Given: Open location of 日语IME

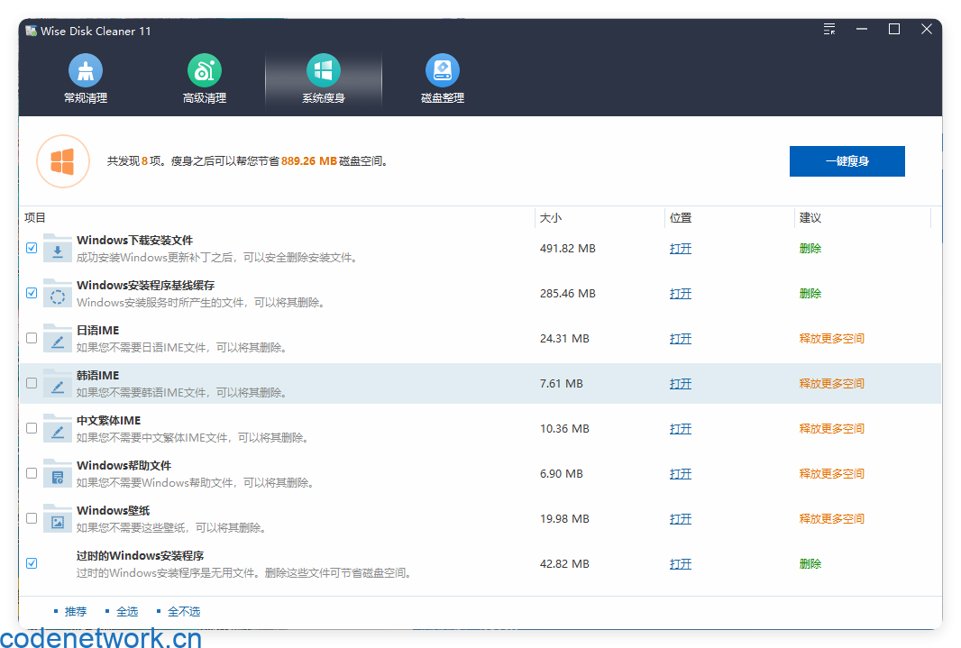Looking at the screenshot, I should [x=681, y=339].
